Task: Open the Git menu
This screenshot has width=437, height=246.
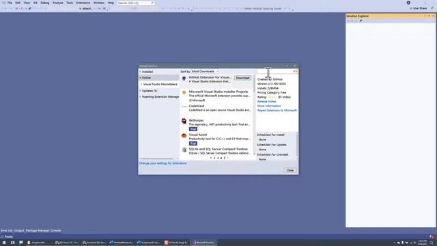Action: [x=36, y=3]
